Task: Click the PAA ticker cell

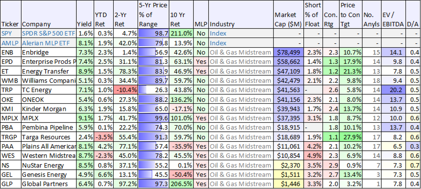Action: (11, 146)
